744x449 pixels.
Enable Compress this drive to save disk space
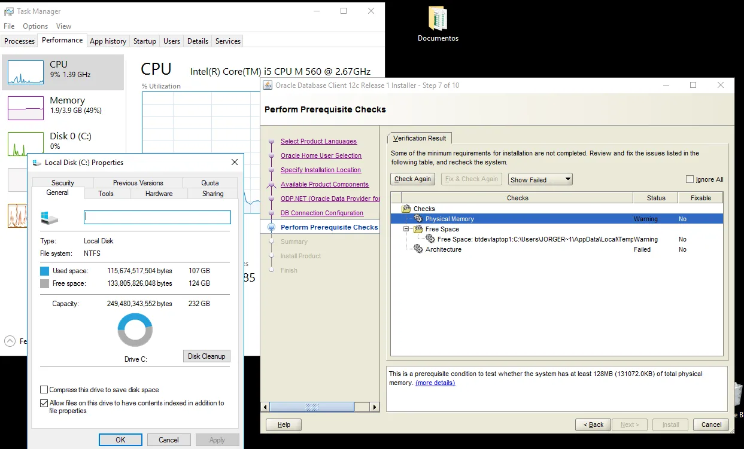pyautogui.click(x=44, y=390)
